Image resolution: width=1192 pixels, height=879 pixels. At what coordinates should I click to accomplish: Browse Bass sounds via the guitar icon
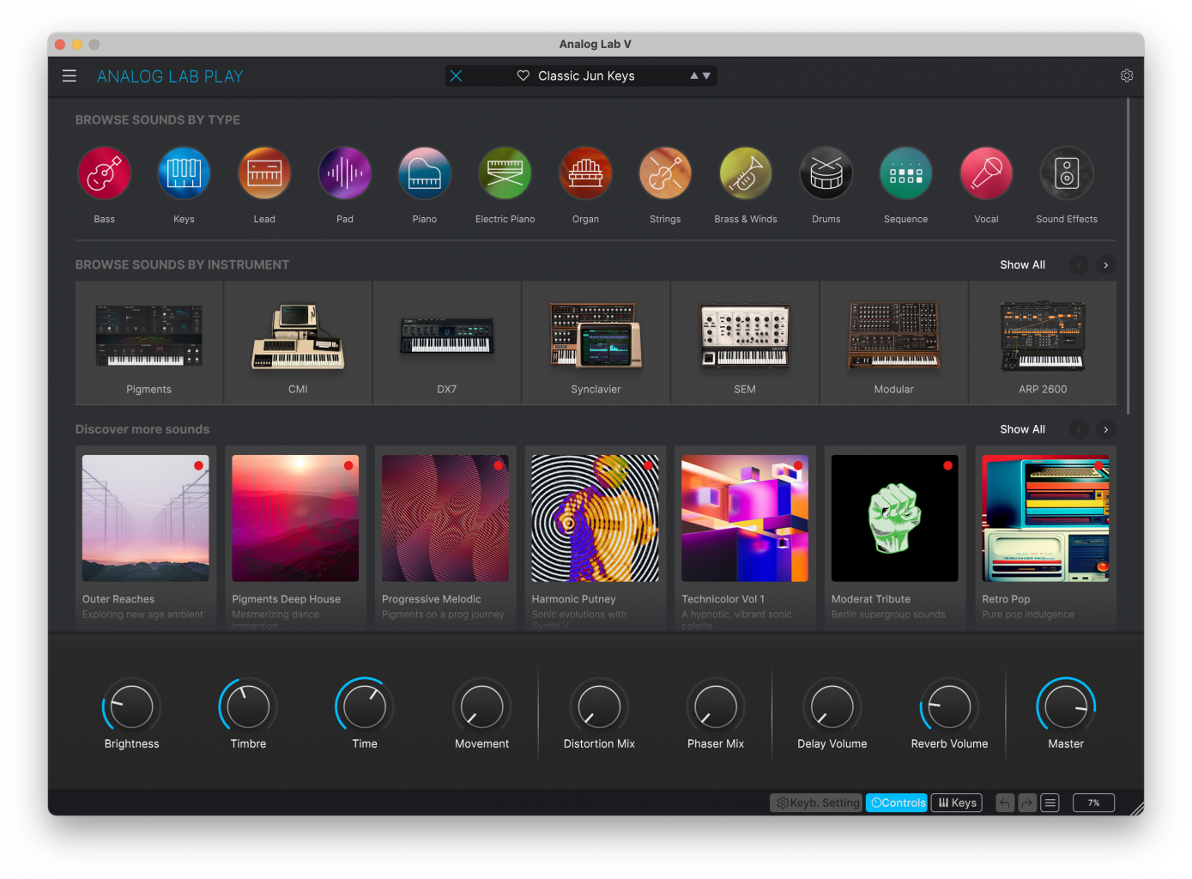point(104,173)
